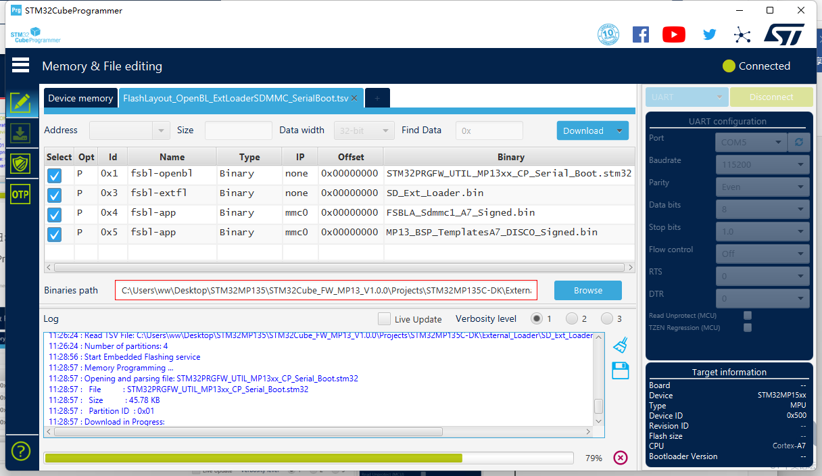Open the Baudrate 115200 dropdown
822x476 pixels.
pos(763,164)
